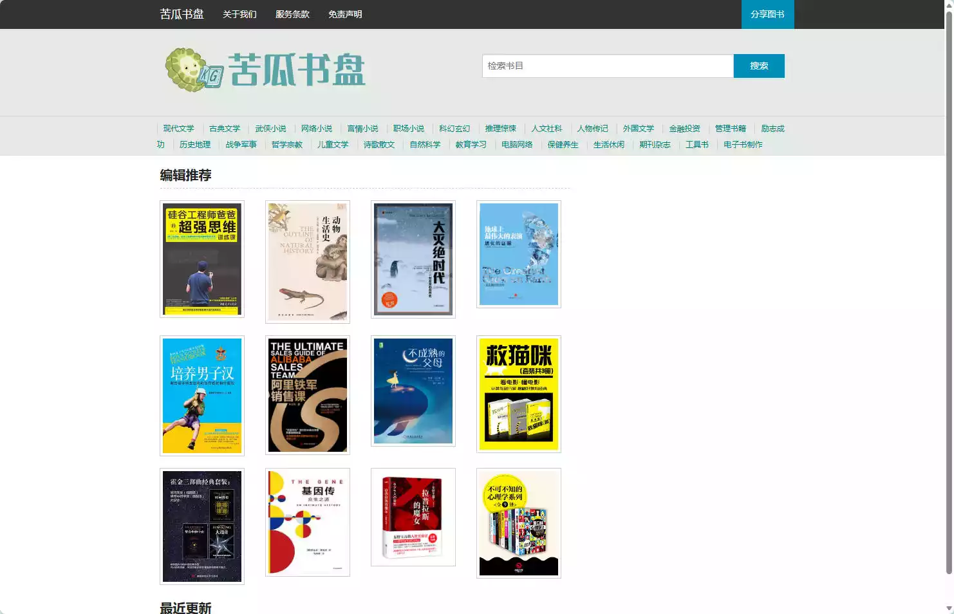Image resolution: width=954 pixels, height=614 pixels.
Task: Open the 古典文学 category
Action: coord(225,129)
